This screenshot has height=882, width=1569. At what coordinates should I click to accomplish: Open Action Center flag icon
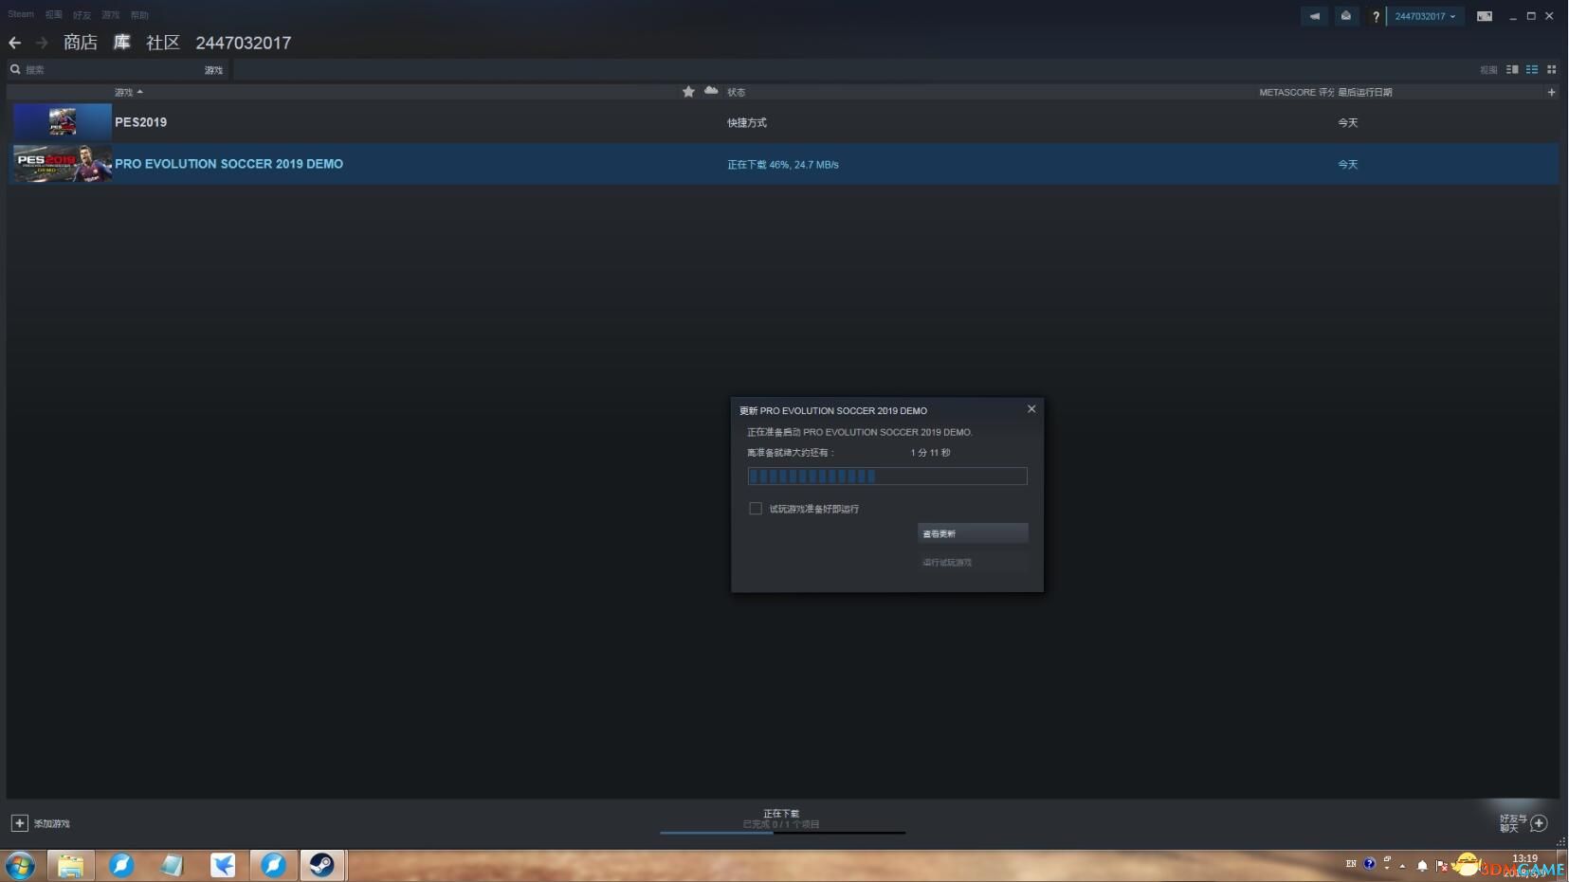pyautogui.click(x=1442, y=865)
